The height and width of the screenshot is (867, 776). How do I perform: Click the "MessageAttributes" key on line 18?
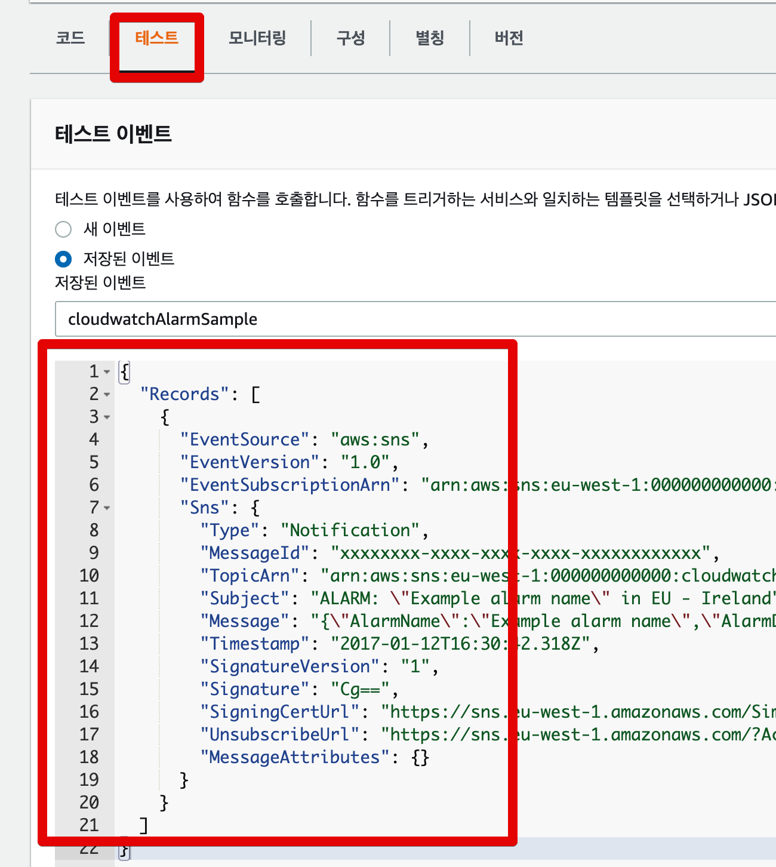coord(295,758)
